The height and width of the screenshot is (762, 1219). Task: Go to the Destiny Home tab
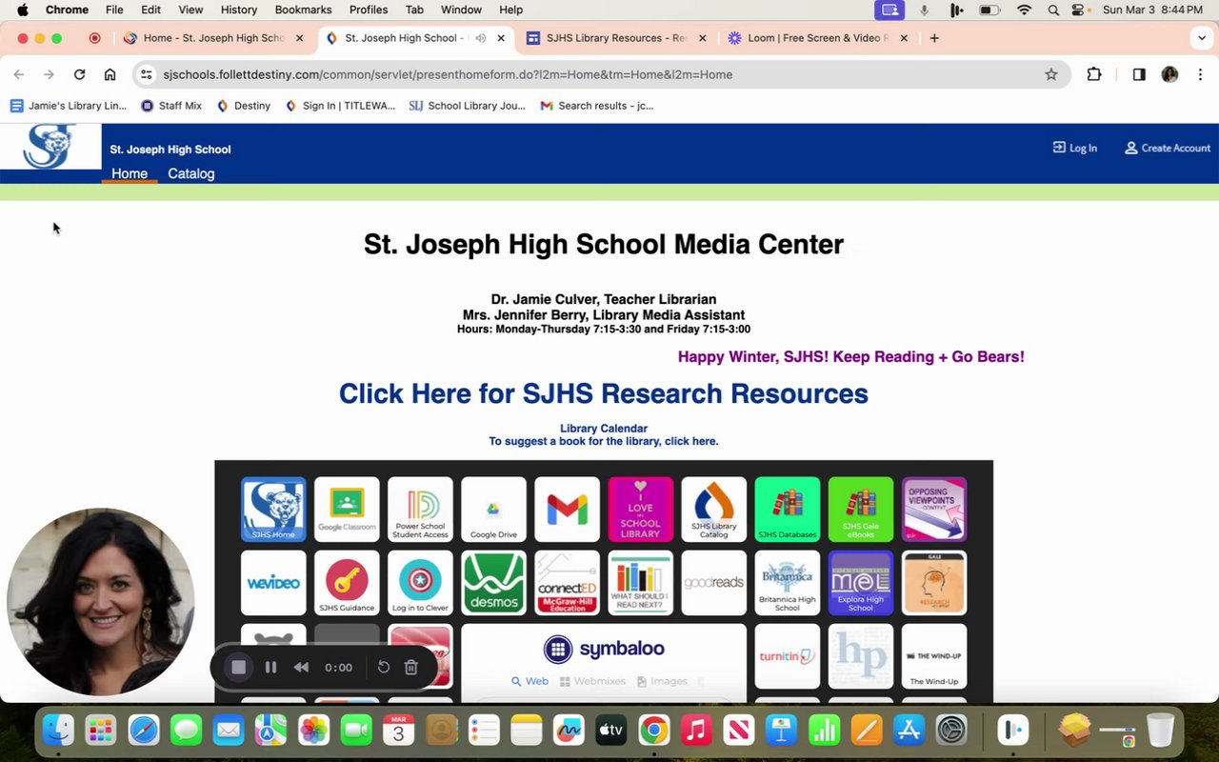pos(130,173)
